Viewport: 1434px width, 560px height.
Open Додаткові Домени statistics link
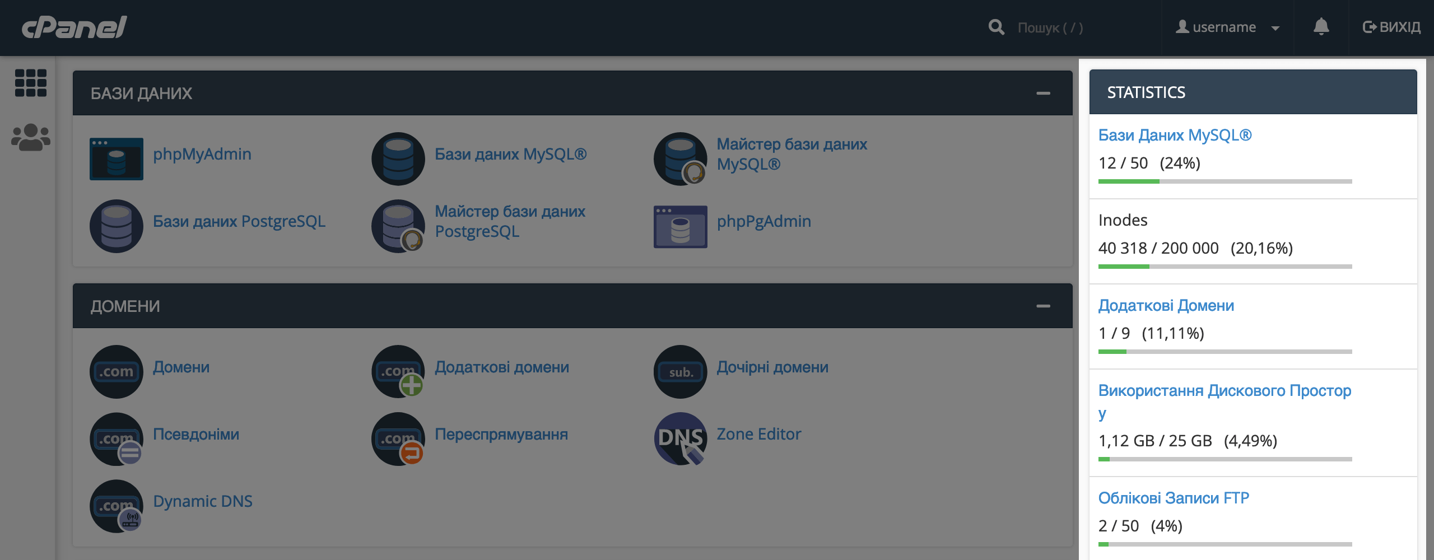pyautogui.click(x=1166, y=305)
